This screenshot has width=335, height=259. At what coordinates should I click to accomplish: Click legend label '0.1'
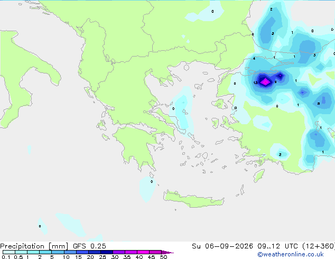(x=6, y=257)
